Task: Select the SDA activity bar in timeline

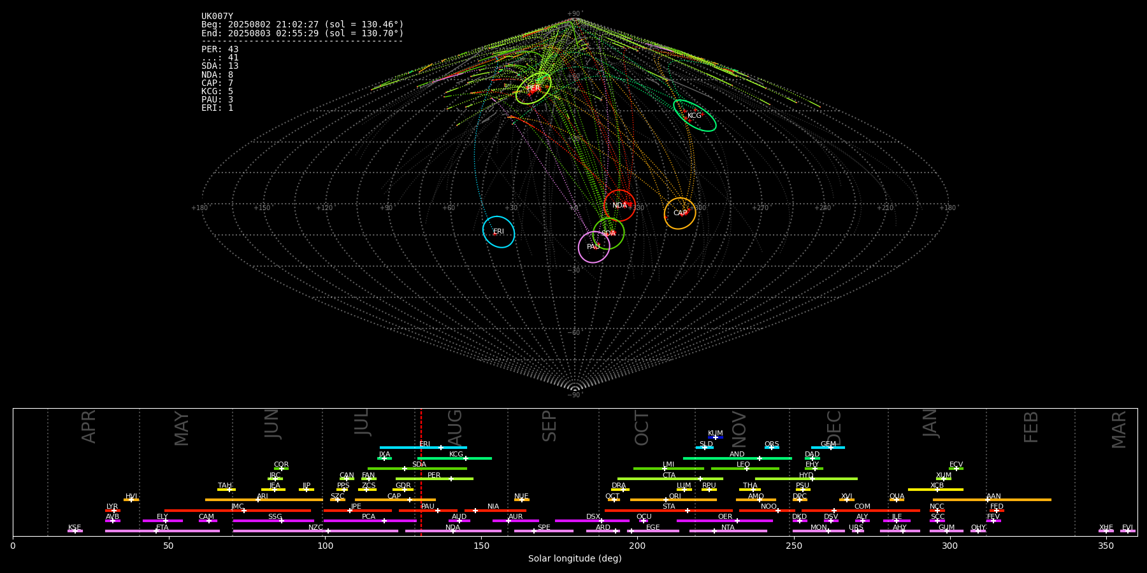Action: 417,469
